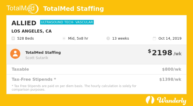The image size is (193, 106).
Task: Click the sun shift icon
Action: click(x=64, y=38)
